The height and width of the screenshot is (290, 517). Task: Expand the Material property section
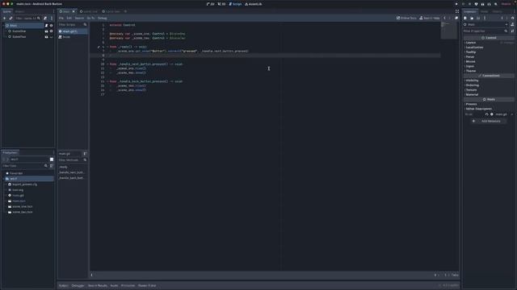click(x=472, y=94)
